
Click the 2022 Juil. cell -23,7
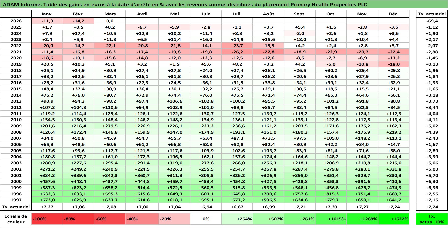[237, 46]
